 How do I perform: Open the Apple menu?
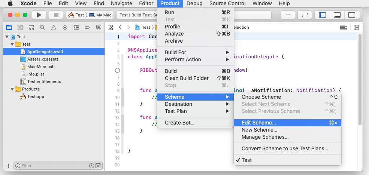pos(10,3)
